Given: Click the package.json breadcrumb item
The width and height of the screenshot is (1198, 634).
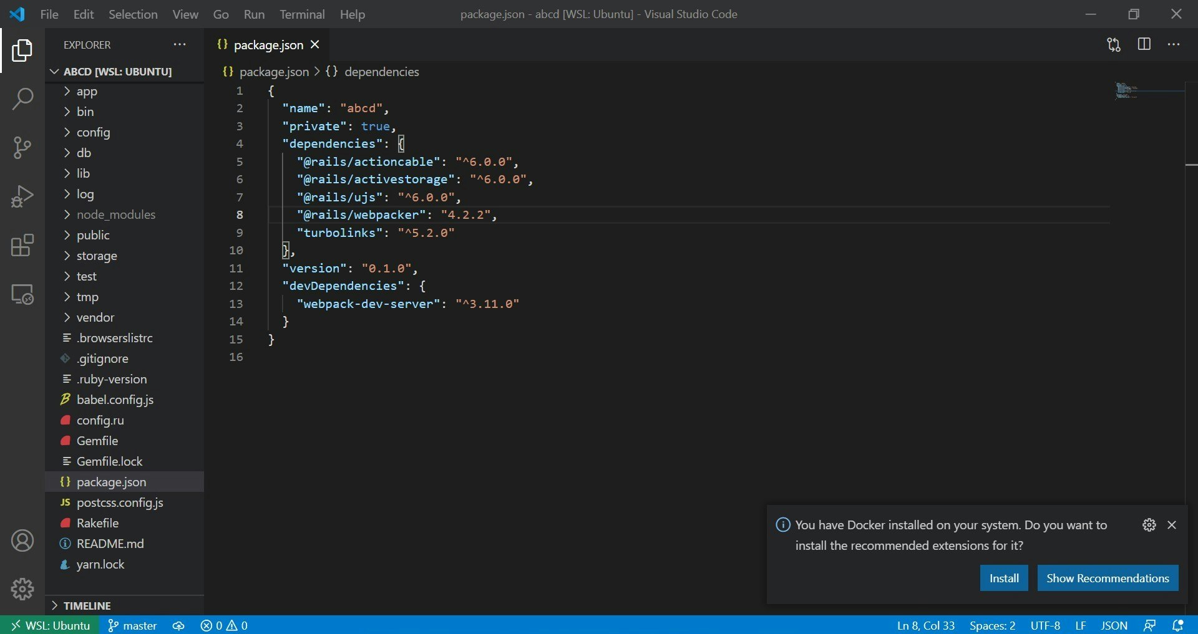Looking at the screenshot, I should pos(266,72).
